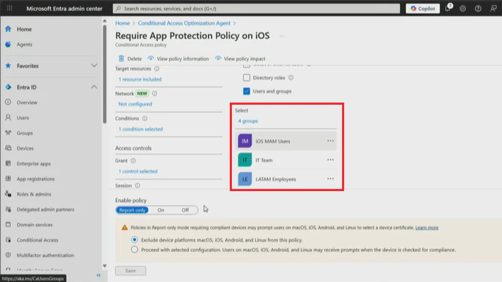This screenshot has height=282, width=502.
Task: Select Exclude device platforms radio option
Action: (x=134, y=240)
